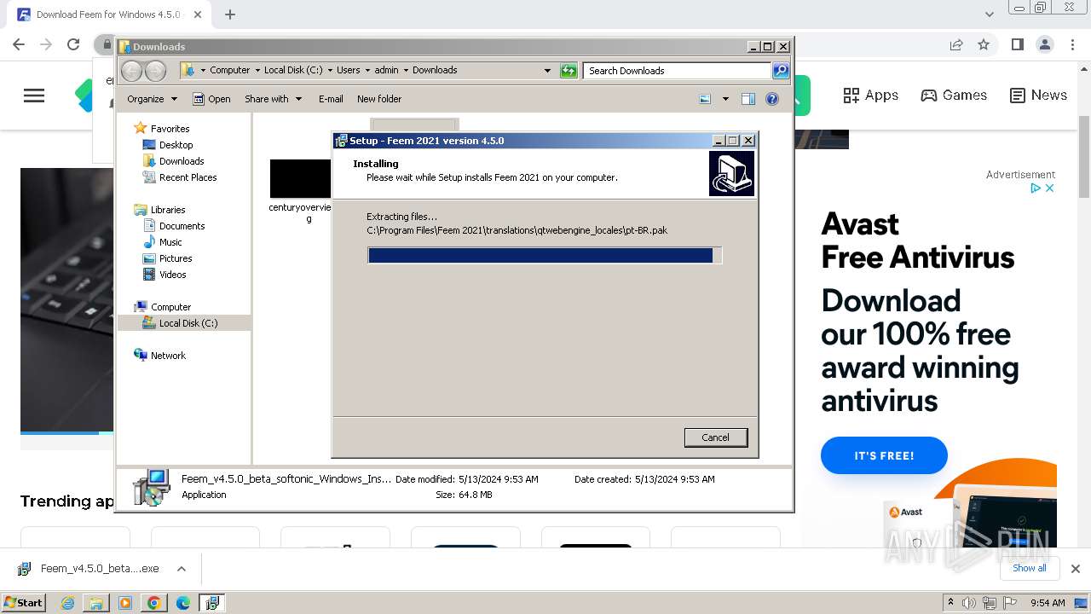Click Back arrow in Downloads explorer window
Viewport: 1091px width, 614px height.
[x=132, y=71]
